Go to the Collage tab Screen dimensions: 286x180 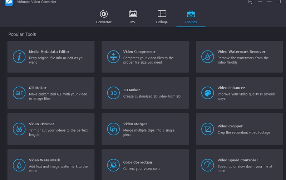[162, 17]
